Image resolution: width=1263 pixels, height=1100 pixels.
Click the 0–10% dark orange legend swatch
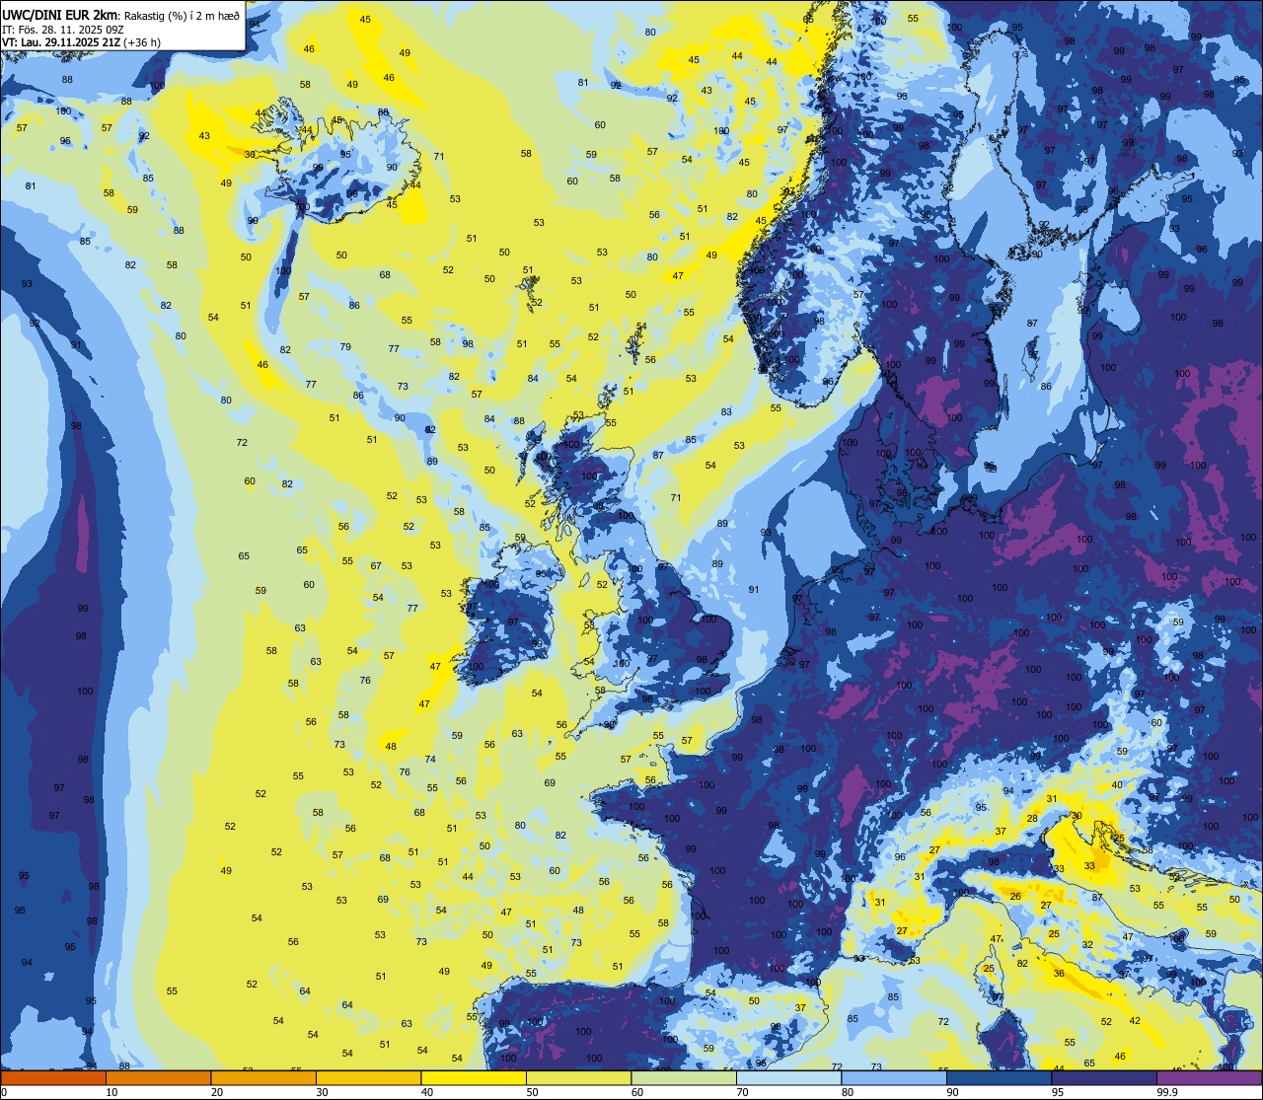coord(53,1077)
